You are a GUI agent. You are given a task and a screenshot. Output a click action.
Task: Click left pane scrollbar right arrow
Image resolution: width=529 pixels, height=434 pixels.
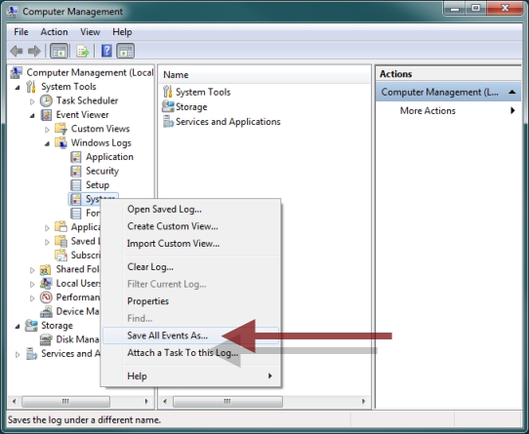pyautogui.click(x=146, y=401)
